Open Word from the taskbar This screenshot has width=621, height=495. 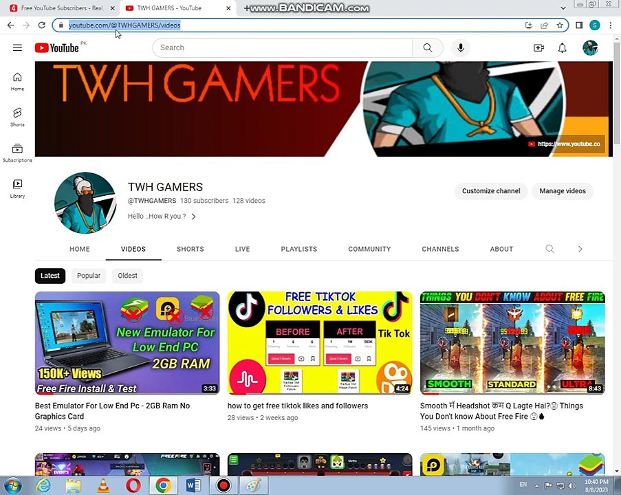tap(193, 485)
